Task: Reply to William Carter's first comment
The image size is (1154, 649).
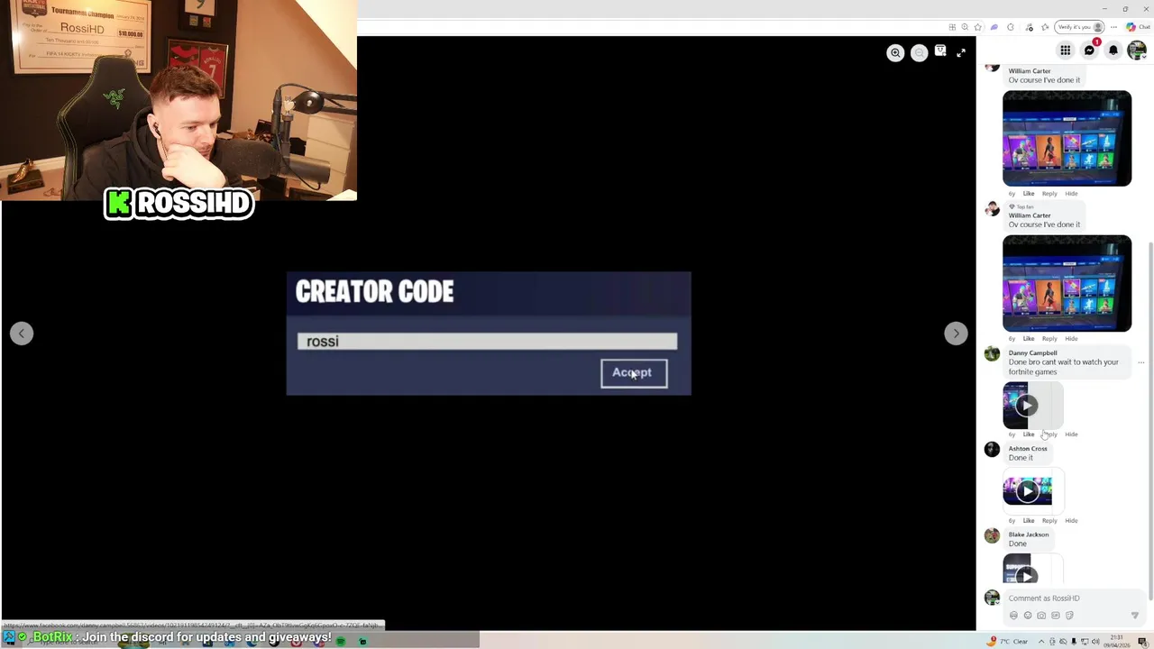Action: (1049, 194)
